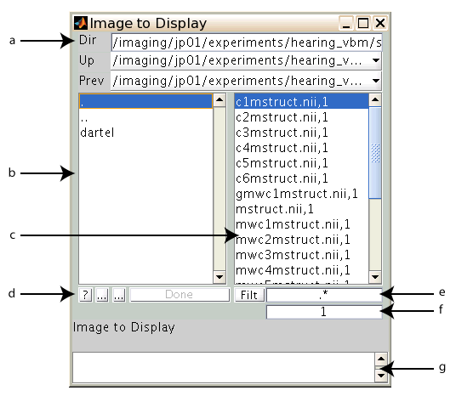Select file c1mstruct.nii,1
The image size is (456, 396).
(x=301, y=102)
